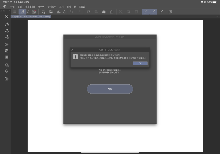
Task: Open the timeline film strip icon
Action: 7,57
